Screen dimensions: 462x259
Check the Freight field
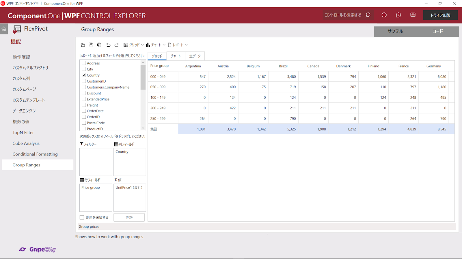84,105
